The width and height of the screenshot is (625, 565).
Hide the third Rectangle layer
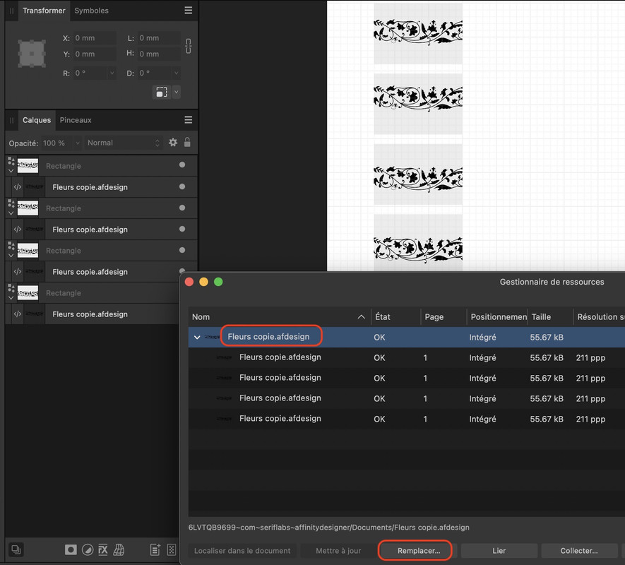[182, 250]
